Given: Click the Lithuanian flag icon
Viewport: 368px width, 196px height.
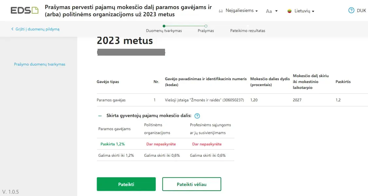Looking at the screenshot, I should pyautogui.click(x=289, y=11).
